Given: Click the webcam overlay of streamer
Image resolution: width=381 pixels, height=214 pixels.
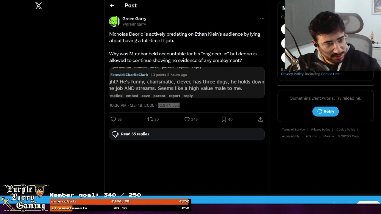Looking at the screenshot, I should coord(333,35).
